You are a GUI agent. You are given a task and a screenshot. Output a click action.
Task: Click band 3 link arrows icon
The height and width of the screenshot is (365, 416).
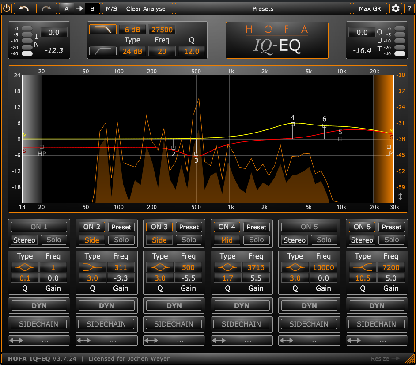coord(151,341)
